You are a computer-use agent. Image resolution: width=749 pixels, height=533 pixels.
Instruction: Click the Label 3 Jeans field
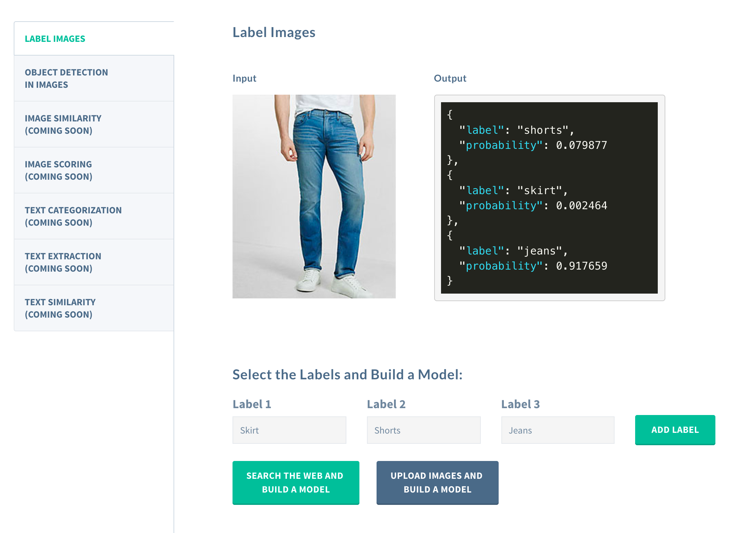558,430
